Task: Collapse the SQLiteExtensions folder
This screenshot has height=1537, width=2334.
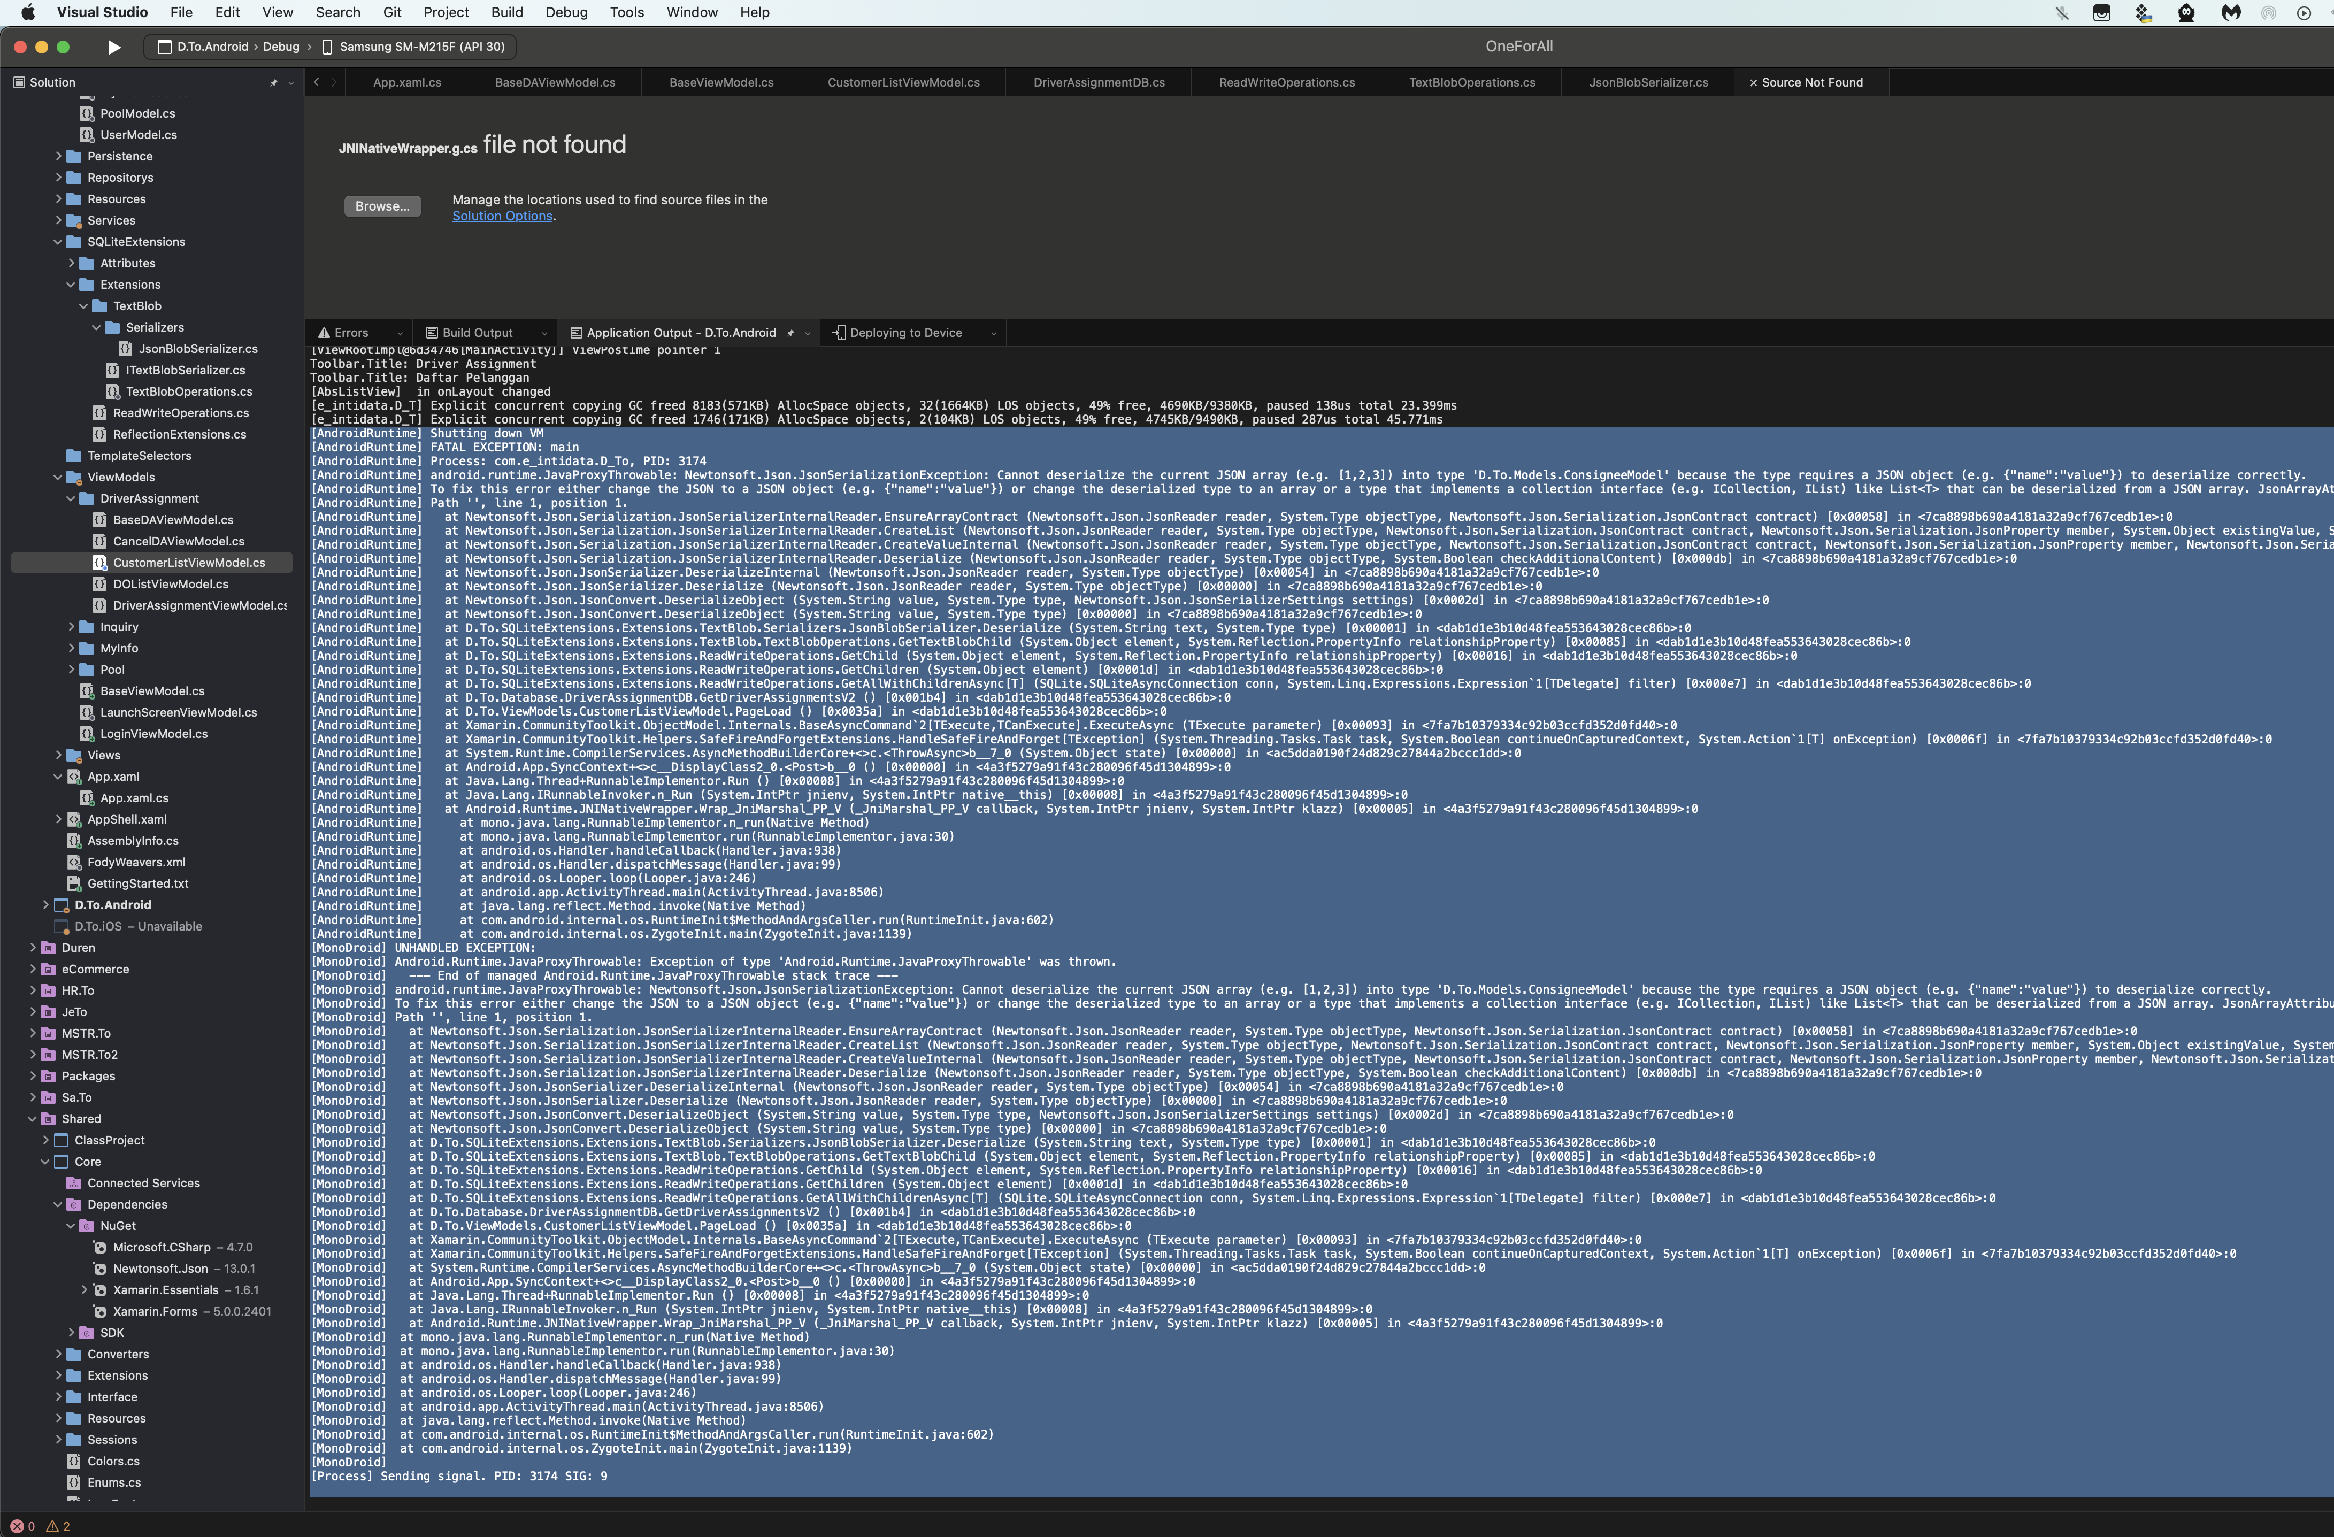Action: point(59,242)
